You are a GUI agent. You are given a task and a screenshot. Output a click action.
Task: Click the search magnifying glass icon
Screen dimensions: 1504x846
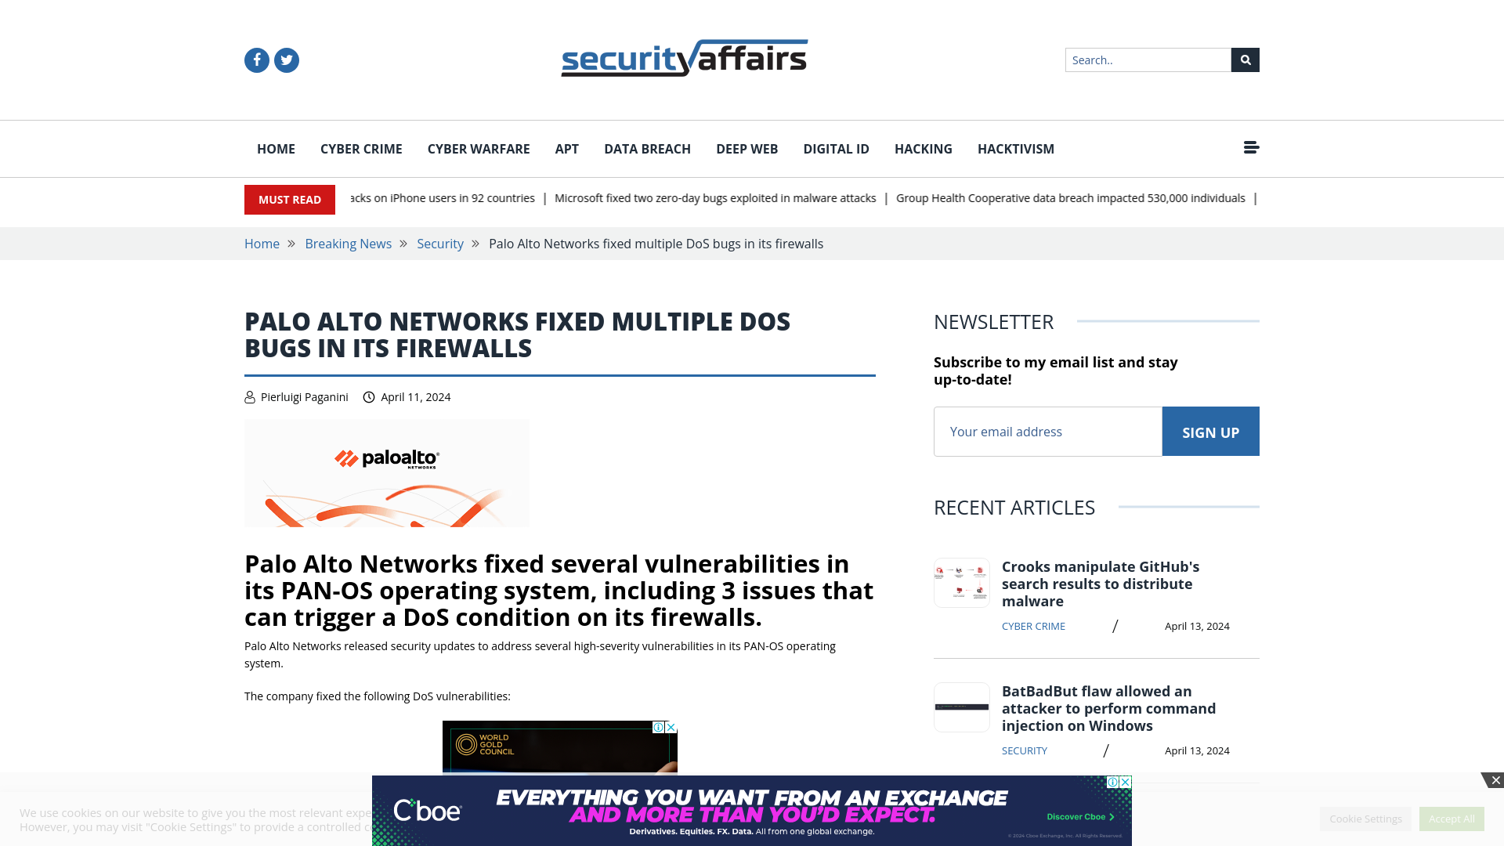1245,59
